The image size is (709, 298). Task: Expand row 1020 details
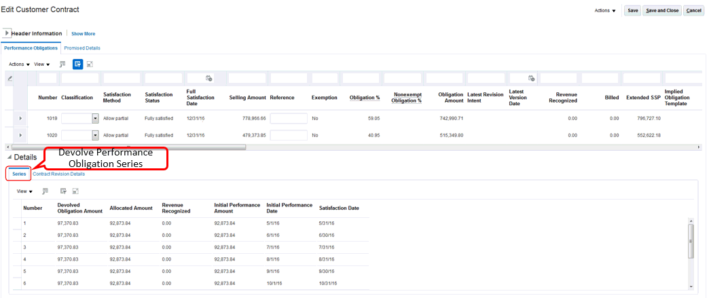20,135
